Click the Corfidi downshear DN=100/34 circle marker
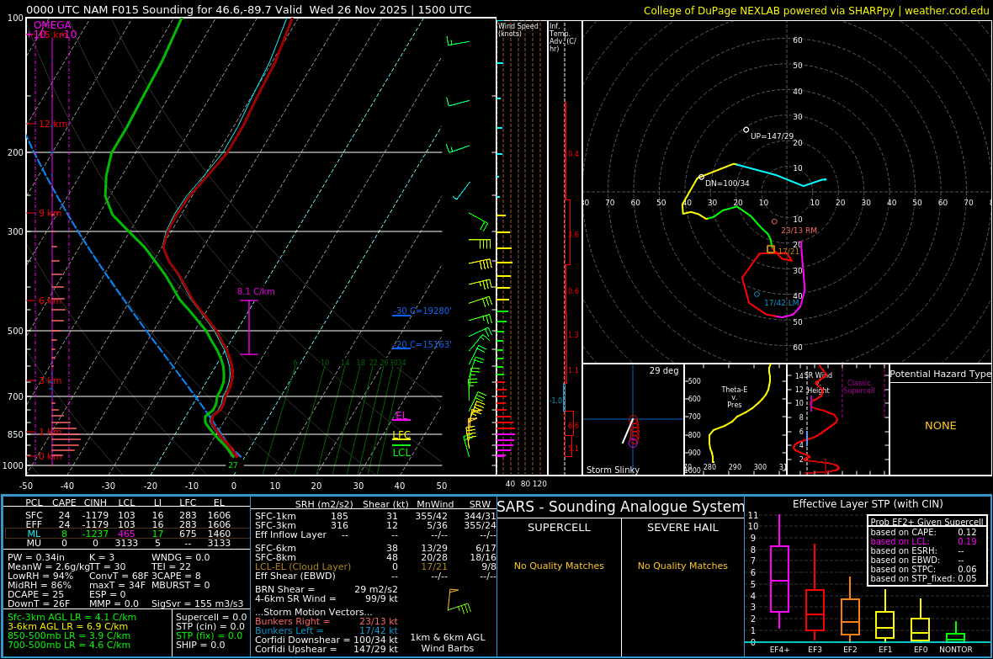 [x=701, y=178]
